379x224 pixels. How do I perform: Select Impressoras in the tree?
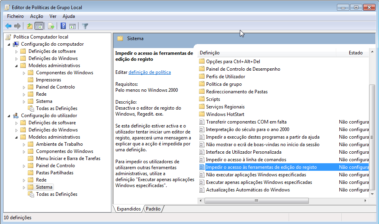(x=48, y=80)
